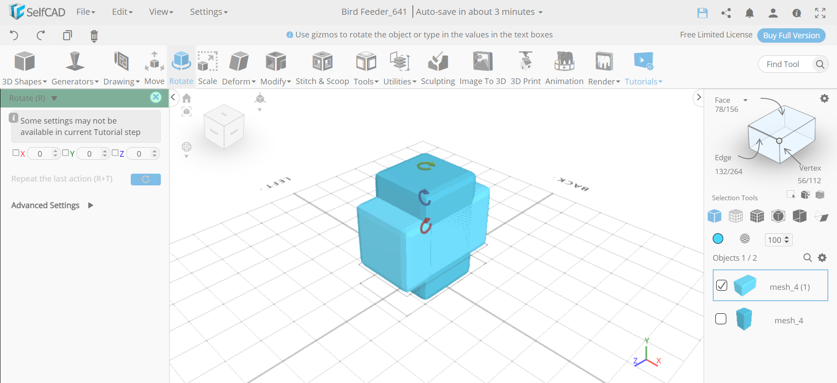Open the View menu
Screen dimensions: 837x383
pos(161,12)
